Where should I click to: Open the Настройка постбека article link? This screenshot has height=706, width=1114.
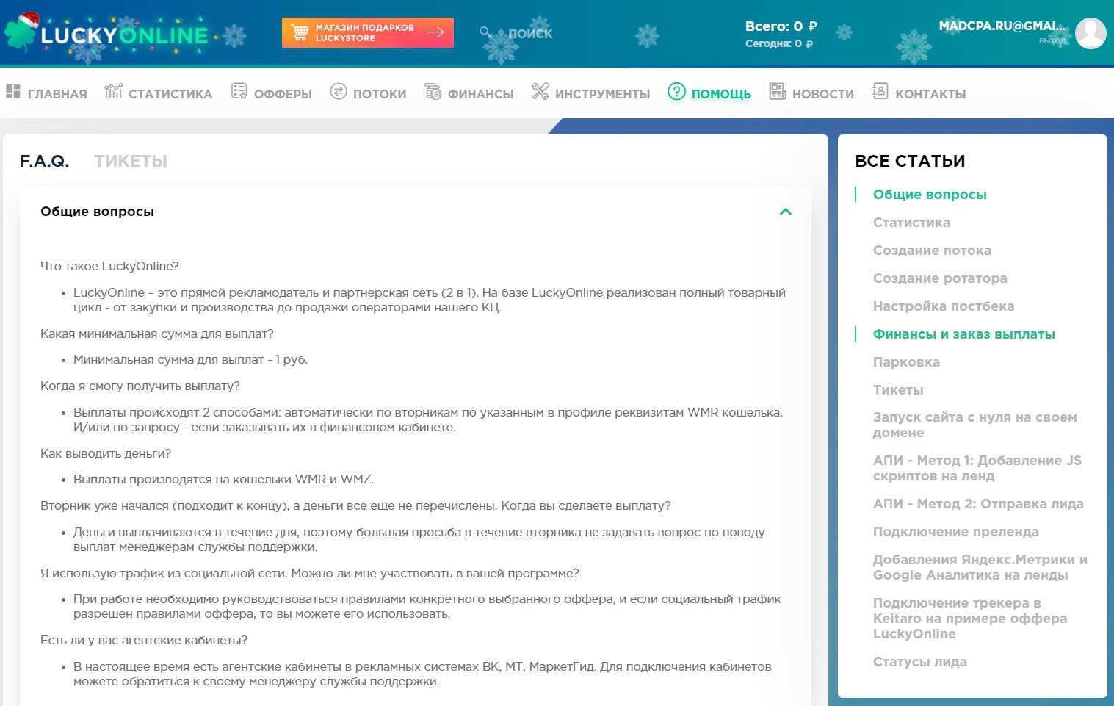[x=943, y=306]
